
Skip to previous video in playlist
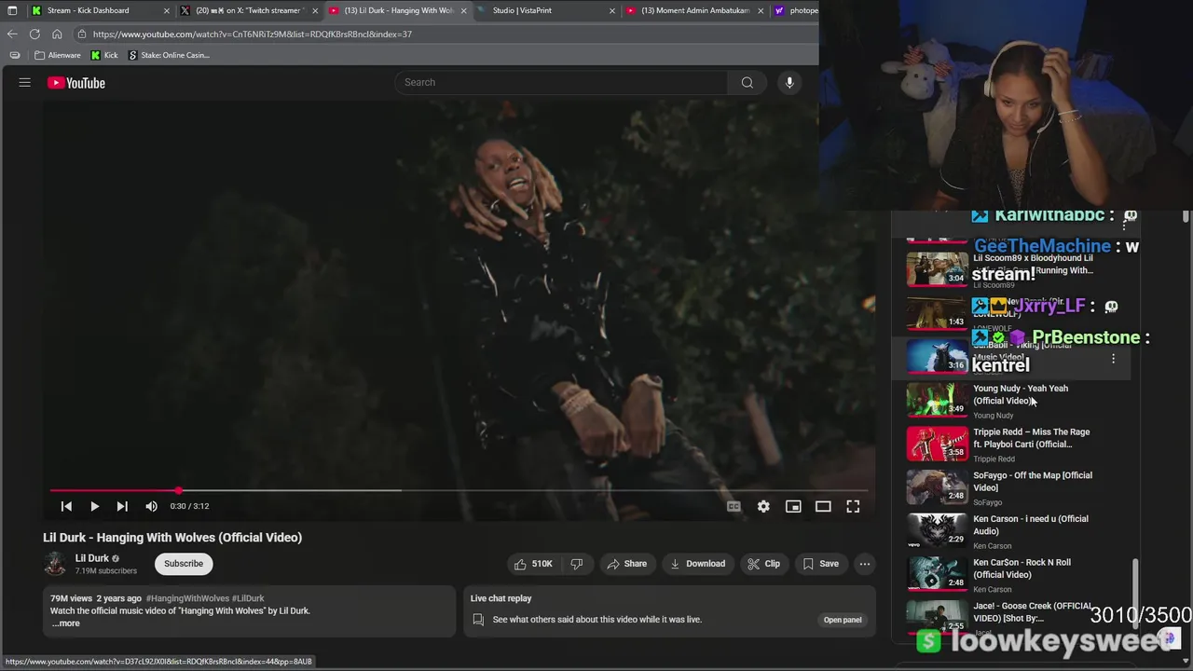[x=66, y=506]
